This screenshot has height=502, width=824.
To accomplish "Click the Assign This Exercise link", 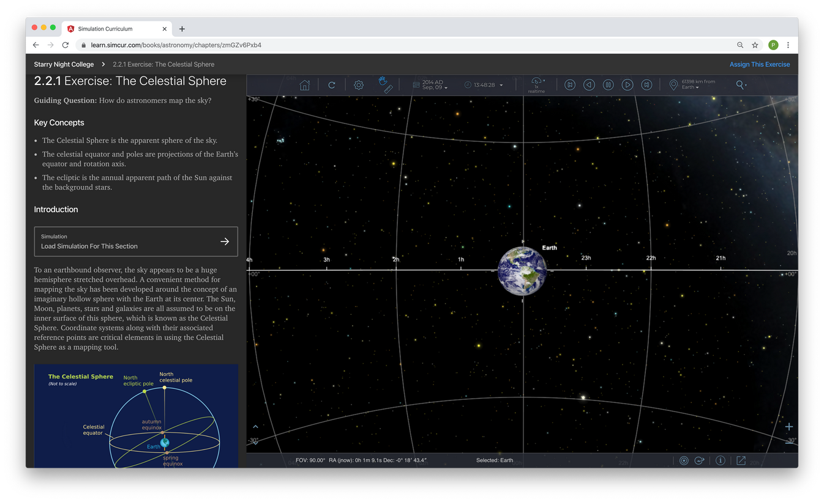I will (x=759, y=64).
